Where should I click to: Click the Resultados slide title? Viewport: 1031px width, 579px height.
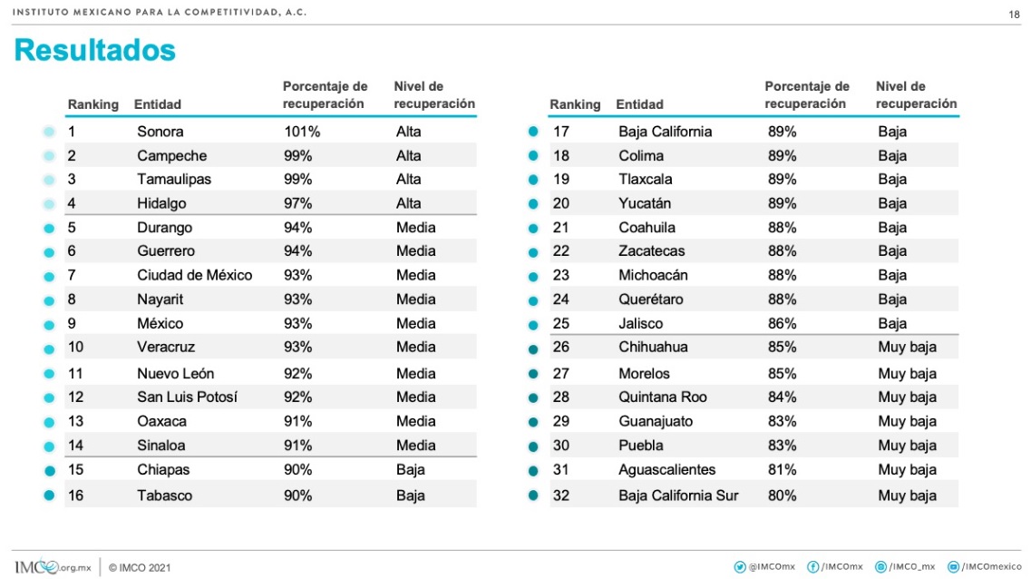95,50
